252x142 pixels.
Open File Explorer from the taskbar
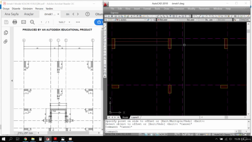tap(33, 139)
